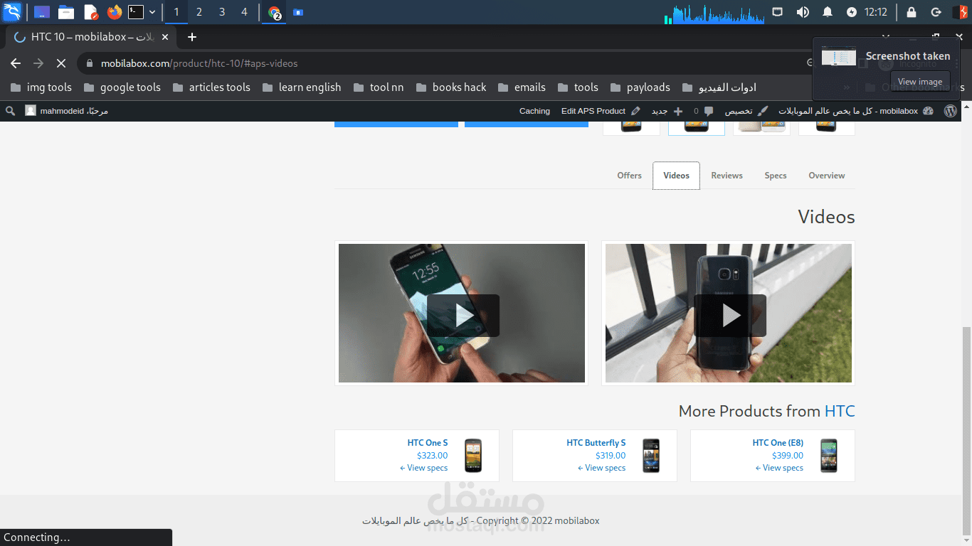
Task: Stop loading the page
Action: click(60, 63)
